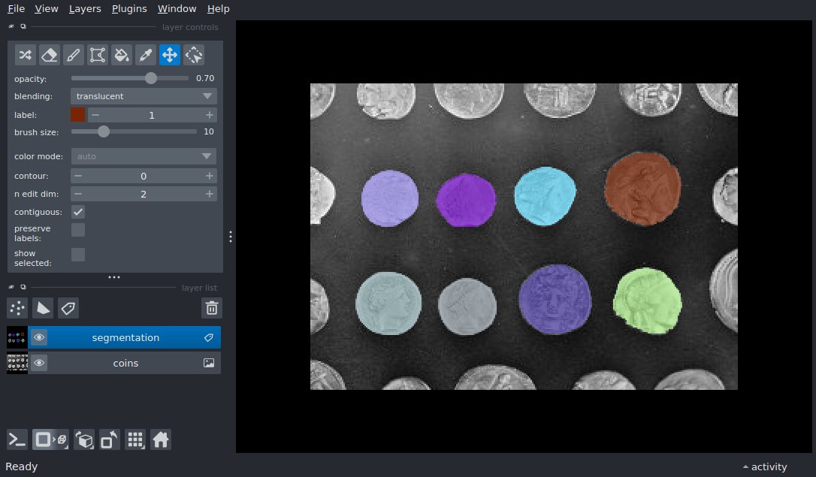Screen dimensions: 816x477
Task: Delete selected layer with trash icon
Action: point(212,308)
